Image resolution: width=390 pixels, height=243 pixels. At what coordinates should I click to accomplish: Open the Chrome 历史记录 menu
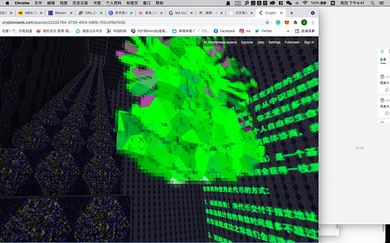pyautogui.click(x=80, y=3)
